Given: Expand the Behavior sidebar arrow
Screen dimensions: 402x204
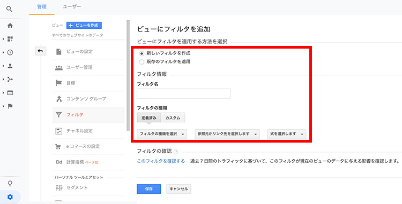Looking at the screenshot, I should (x=3, y=93).
